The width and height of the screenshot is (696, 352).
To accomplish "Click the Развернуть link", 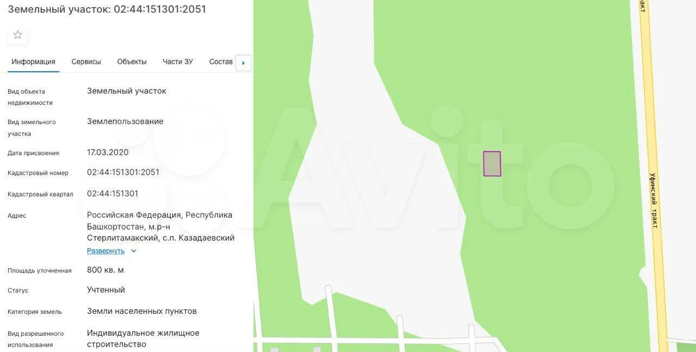I will (x=105, y=251).
